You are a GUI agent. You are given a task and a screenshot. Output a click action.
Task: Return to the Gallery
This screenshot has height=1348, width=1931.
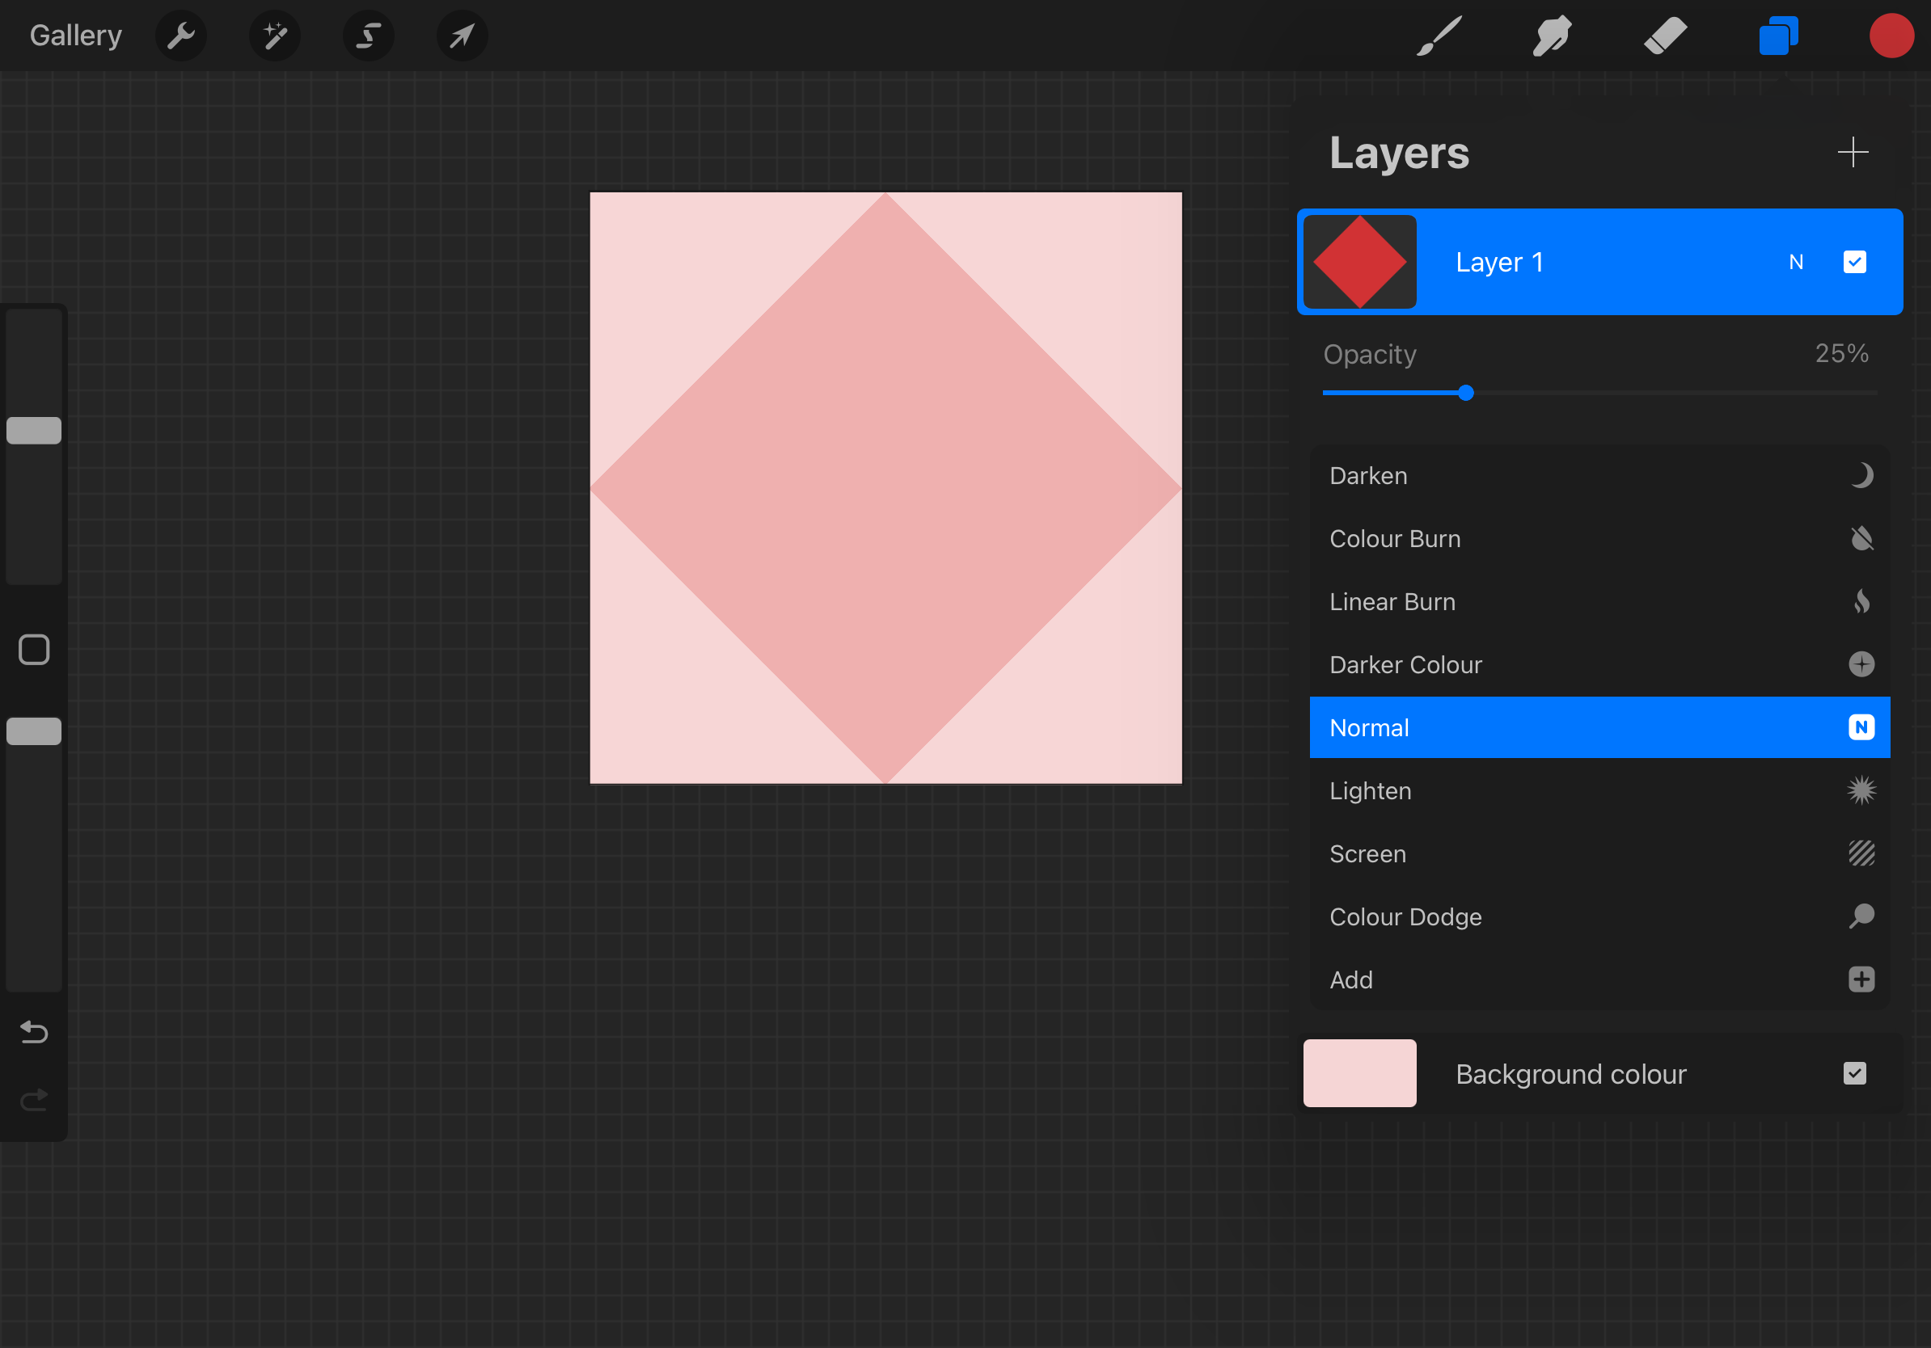coord(76,36)
